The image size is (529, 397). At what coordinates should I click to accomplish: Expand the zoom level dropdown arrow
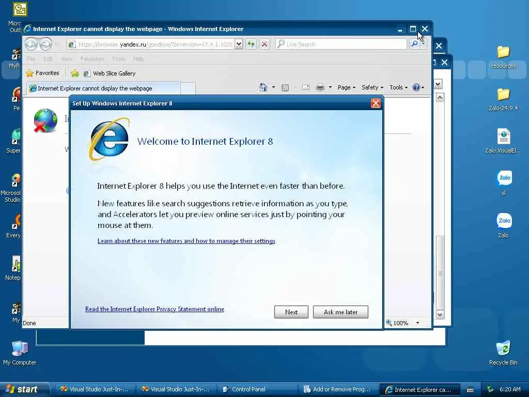tap(417, 323)
